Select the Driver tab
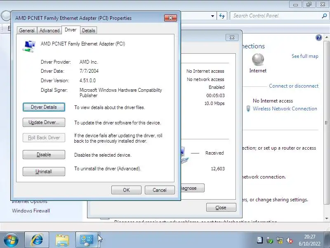330x248 pixels. (x=71, y=30)
